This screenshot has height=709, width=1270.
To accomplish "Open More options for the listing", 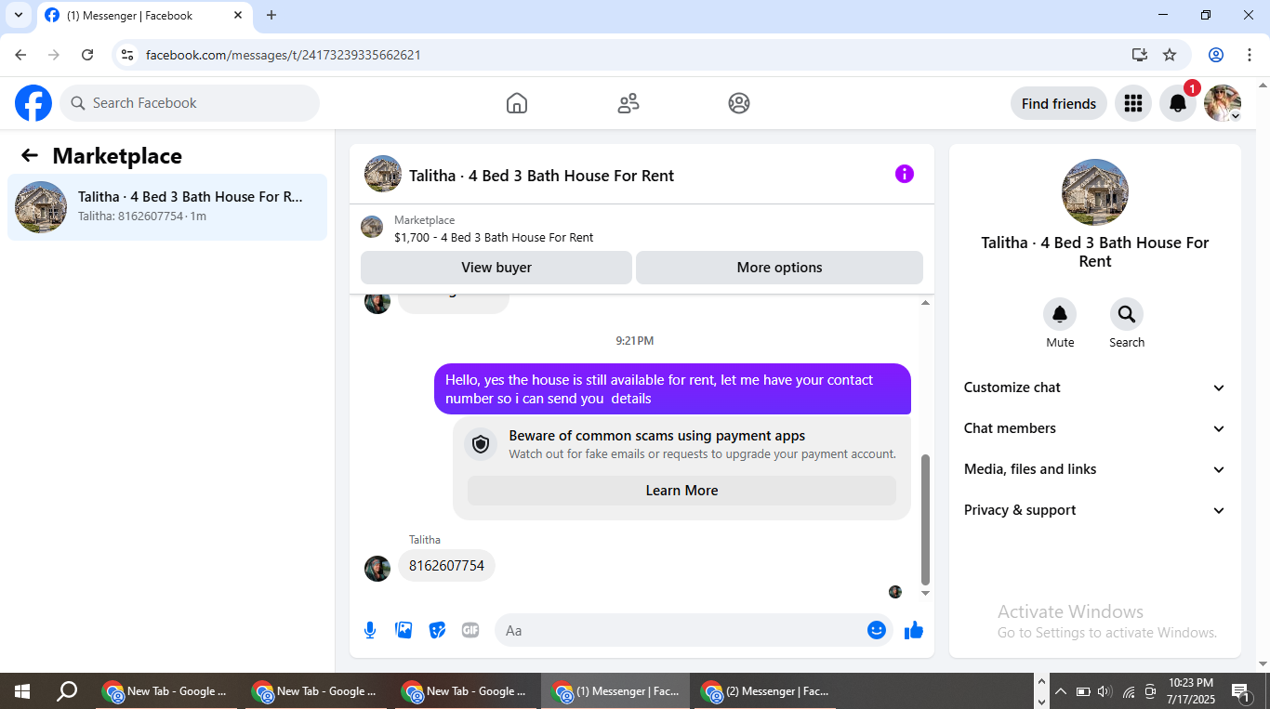I will click(779, 268).
